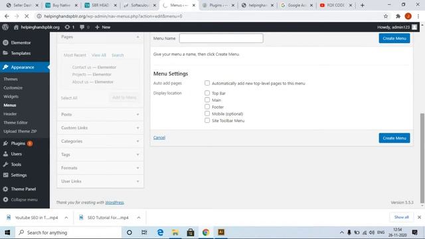Open Chrome extensions puzzle icon
Image resolution: width=425 pixels, height=239 pixels.
(x=398, y=16)
